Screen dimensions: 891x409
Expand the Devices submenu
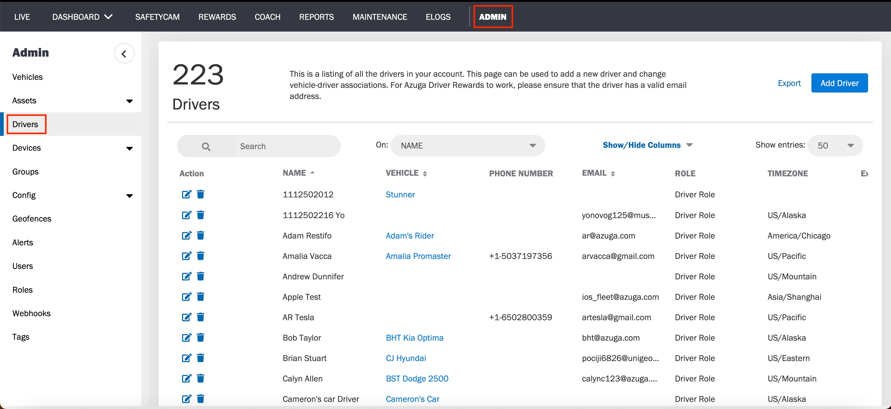130,148
